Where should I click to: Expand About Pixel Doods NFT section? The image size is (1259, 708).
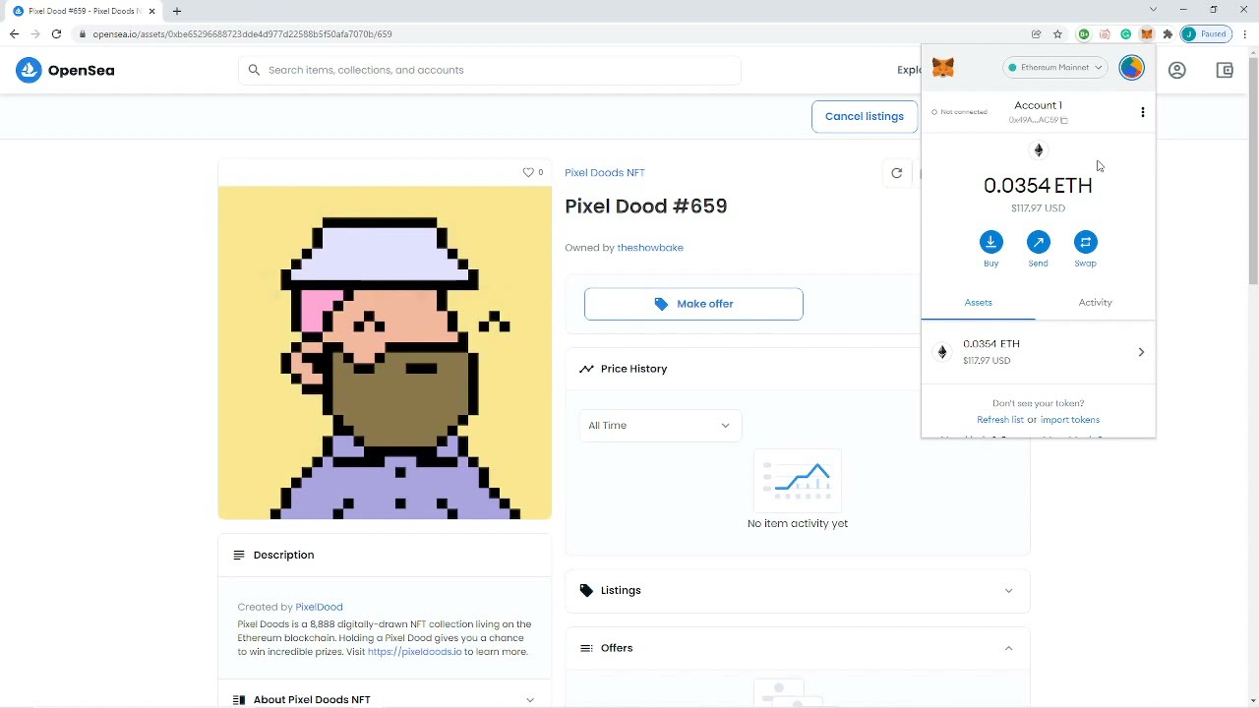click(x=385, y=699)
